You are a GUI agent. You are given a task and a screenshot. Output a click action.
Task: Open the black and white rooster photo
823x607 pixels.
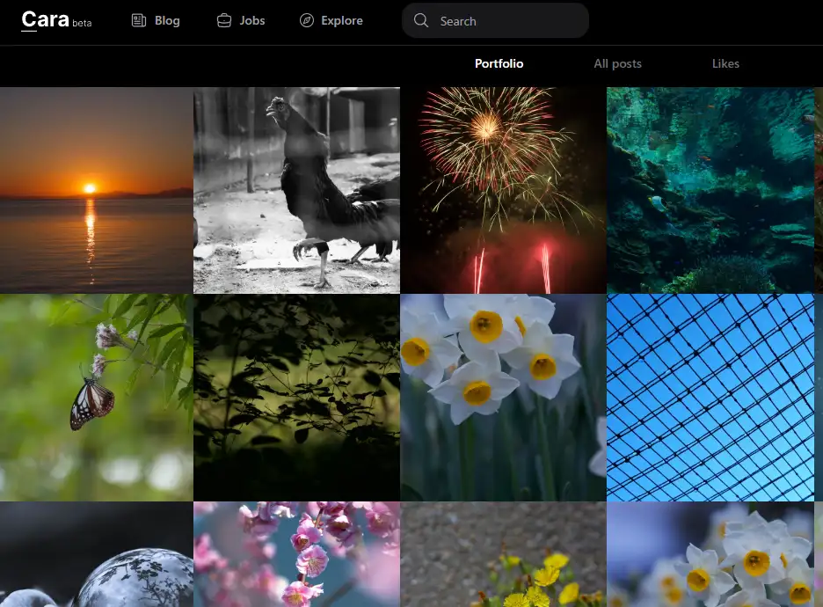296,190
